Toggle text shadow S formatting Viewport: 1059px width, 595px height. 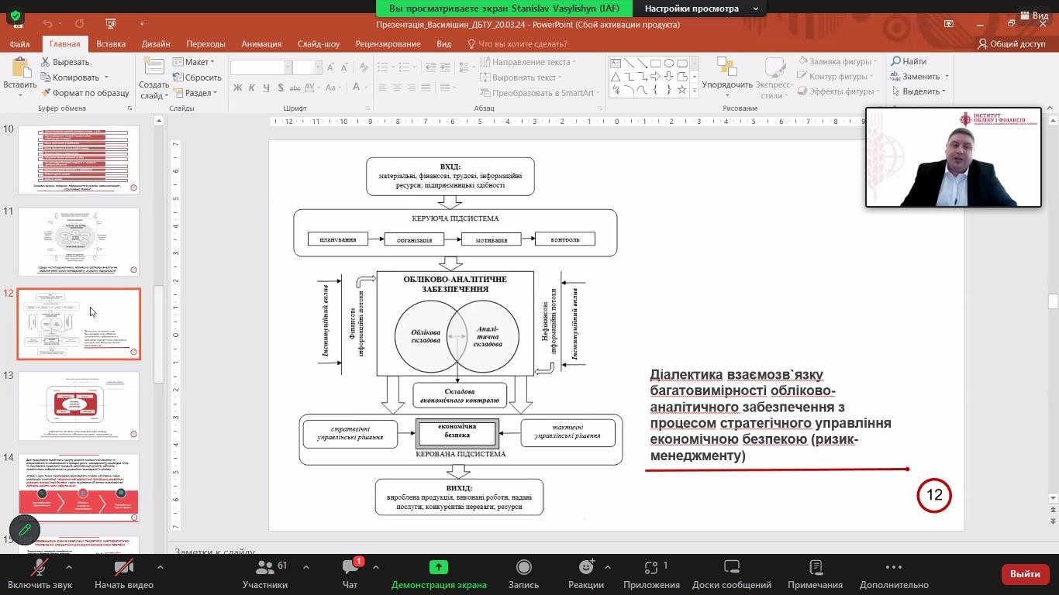pyautogui.click(x=281, y=88)
